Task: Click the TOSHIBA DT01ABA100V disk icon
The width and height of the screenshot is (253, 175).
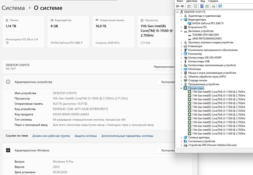Action: (x=189, y=35)
